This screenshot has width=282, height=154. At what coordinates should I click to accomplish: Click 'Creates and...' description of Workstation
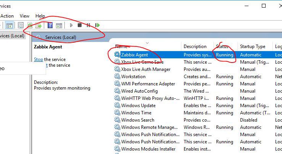[197, 77]
